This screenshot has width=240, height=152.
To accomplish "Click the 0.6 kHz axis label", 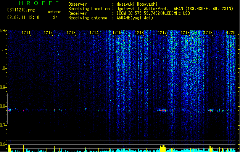I will 3,144.
